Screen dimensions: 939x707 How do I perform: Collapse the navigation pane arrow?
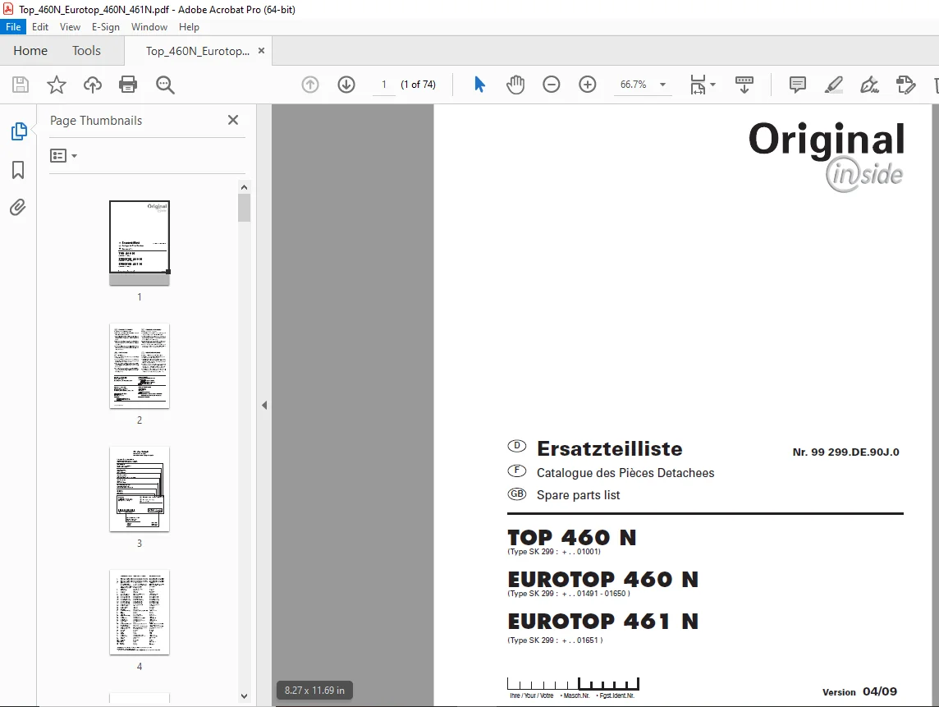[x=264, y=405]
